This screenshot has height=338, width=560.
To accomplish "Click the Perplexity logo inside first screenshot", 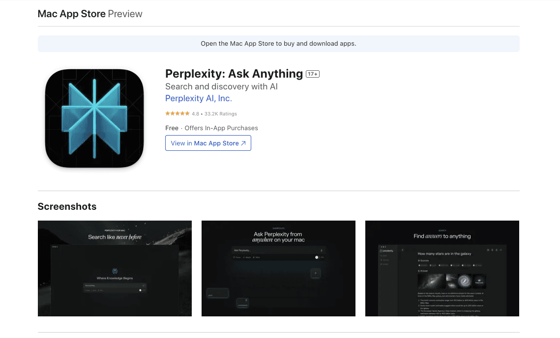I will coord(115,271).
